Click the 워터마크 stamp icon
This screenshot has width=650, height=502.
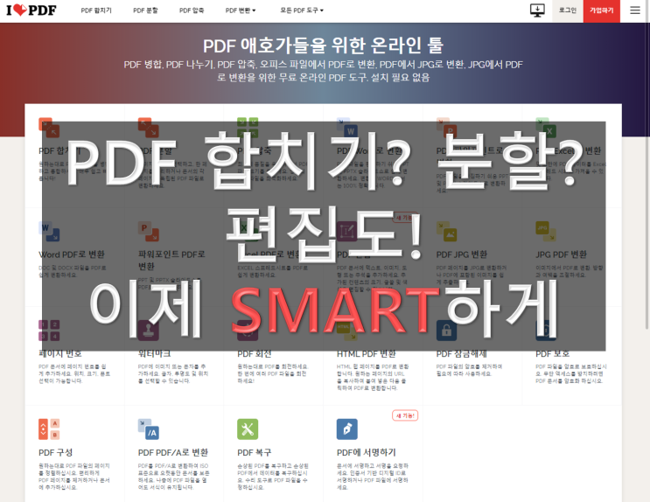(149, 331)
